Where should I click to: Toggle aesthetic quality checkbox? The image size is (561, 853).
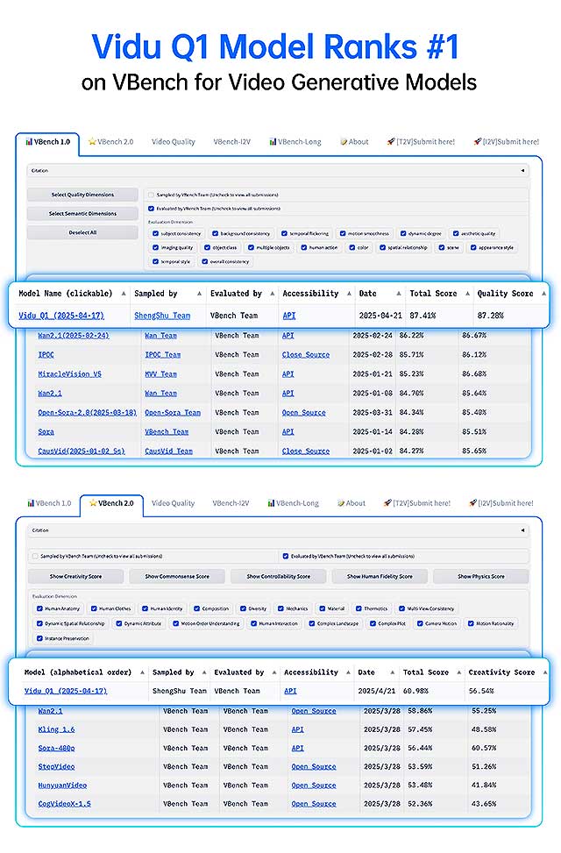point(456,233)
